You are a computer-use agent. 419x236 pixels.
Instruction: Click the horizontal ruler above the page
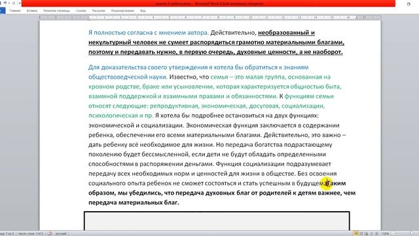pos(210,18)
